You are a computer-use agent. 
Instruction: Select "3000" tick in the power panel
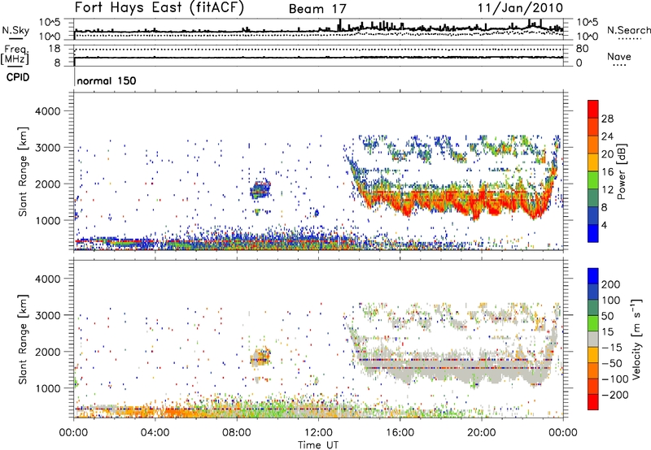(48, 148)
